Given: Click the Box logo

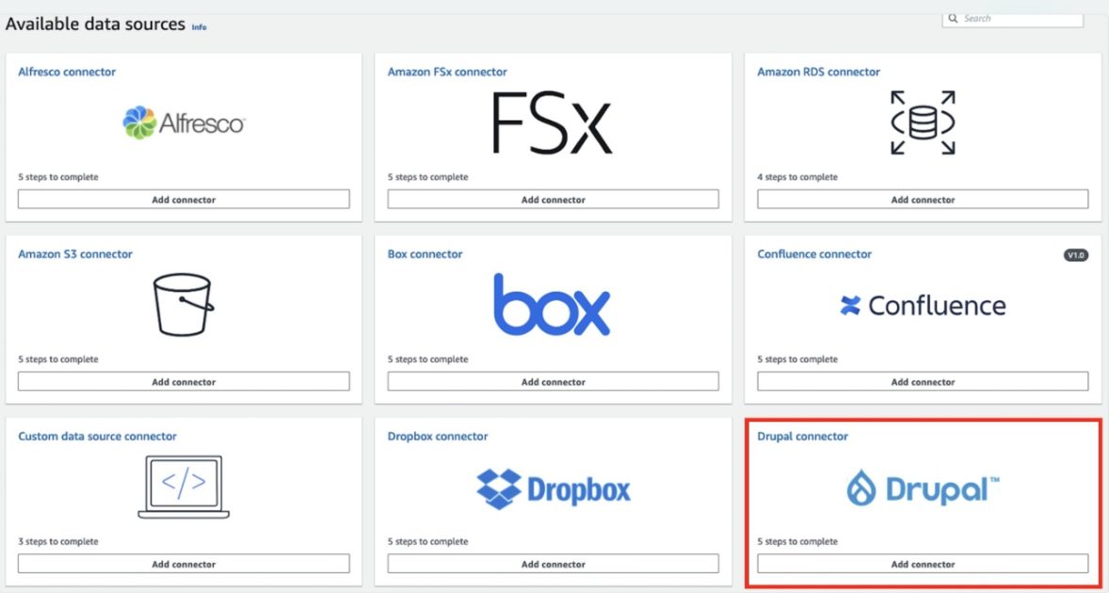Looking at the screenshot, I should pos(552,305).
